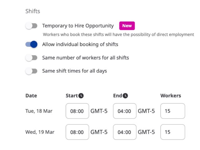Click GMT-5 label beside Tuesday start time
200x150 pixels.
99,111
